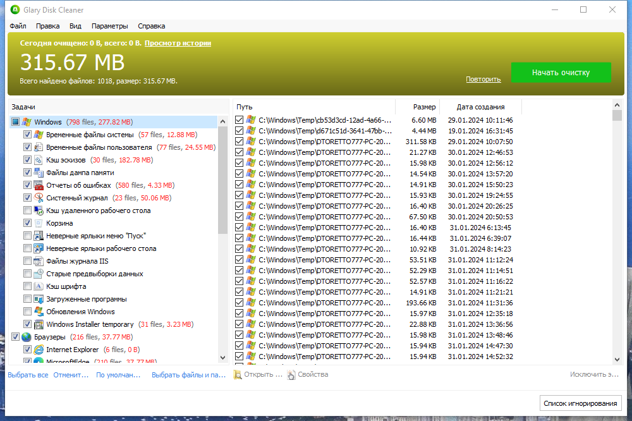Click the Корзина recycle bin icon
This screenshot has height=421, width=632.
click(39, 223)
